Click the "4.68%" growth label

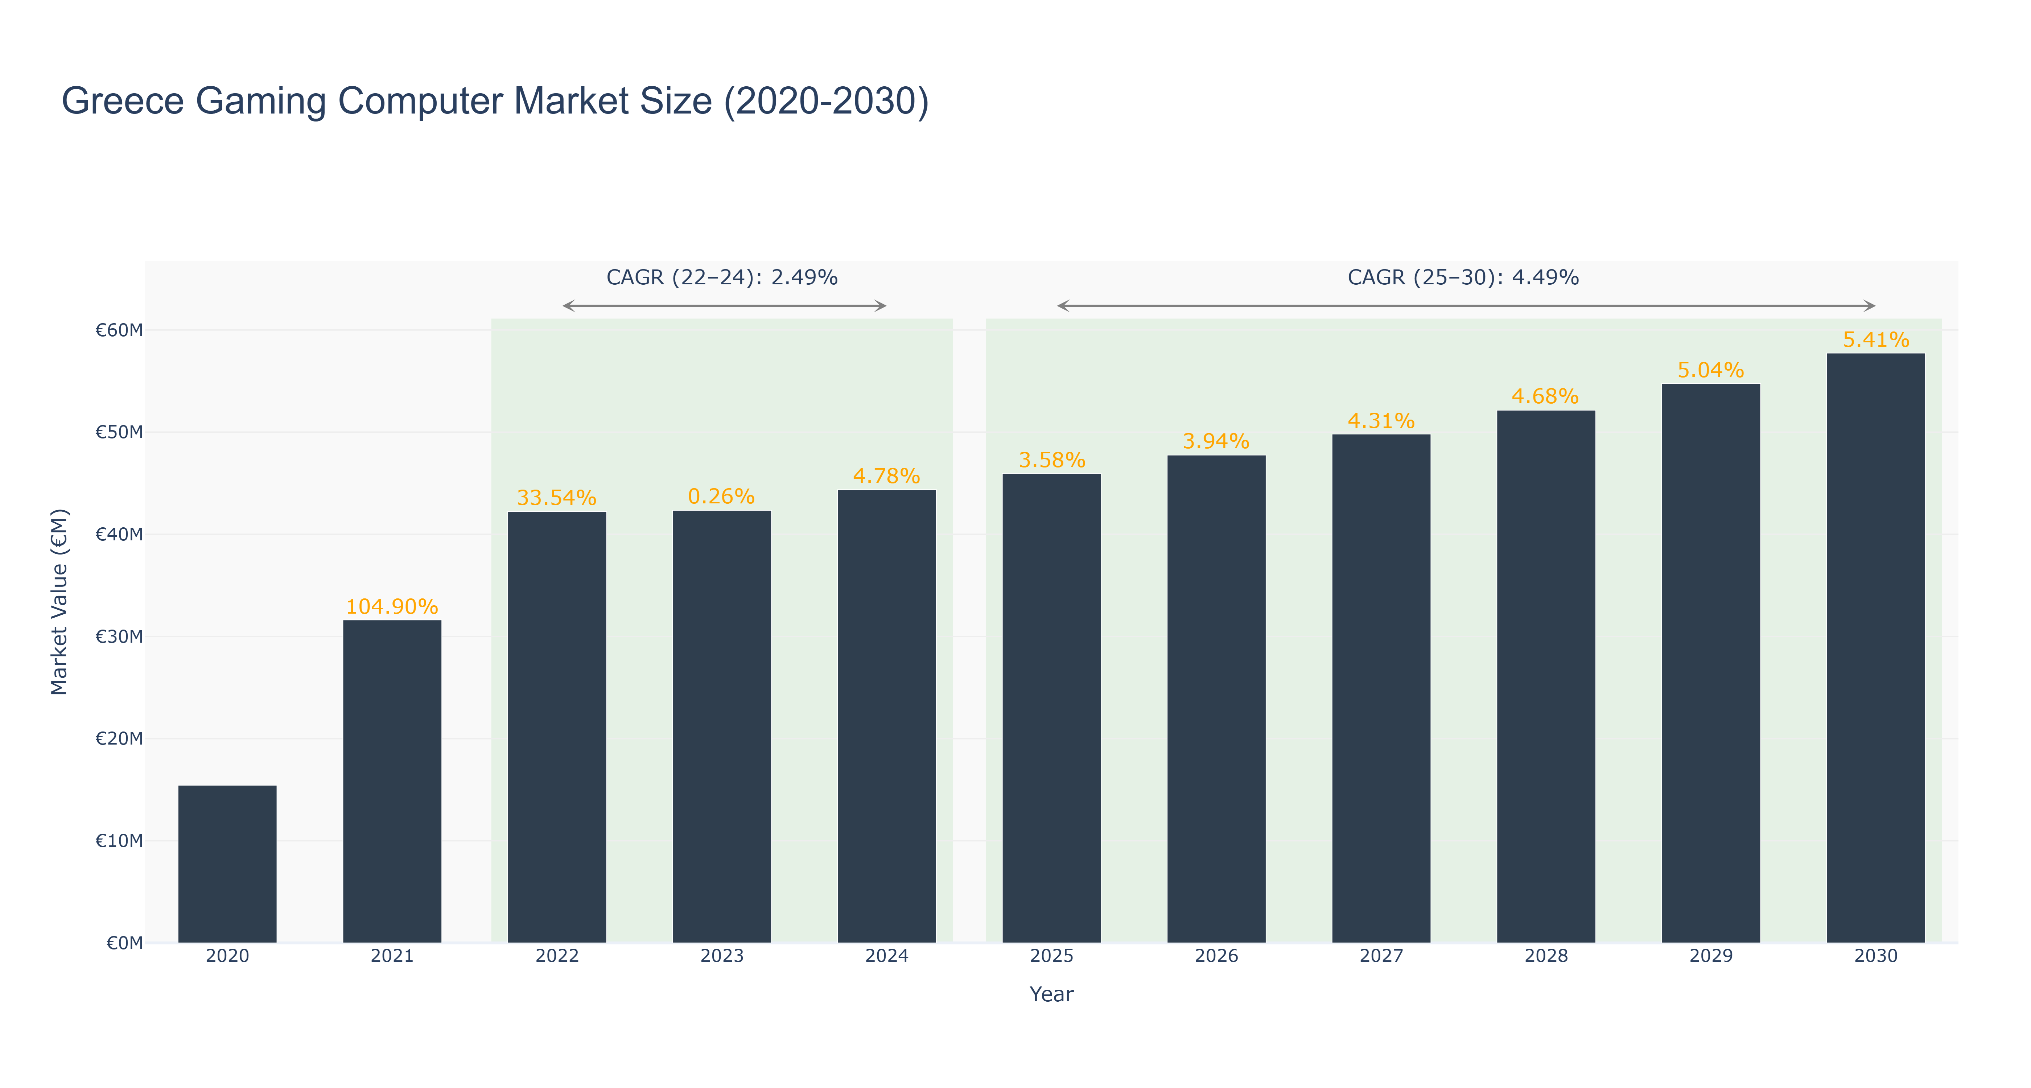pyautogui.click(x=1545, y=396)
